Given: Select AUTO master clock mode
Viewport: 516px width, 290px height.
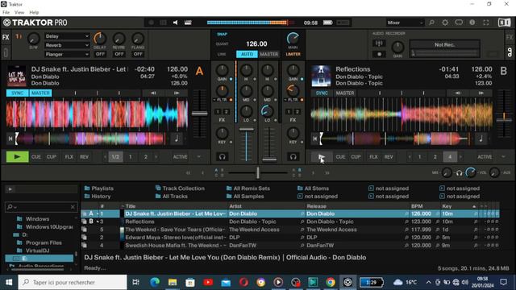Looking at the screenshot, I should click(x=248, y=54).
